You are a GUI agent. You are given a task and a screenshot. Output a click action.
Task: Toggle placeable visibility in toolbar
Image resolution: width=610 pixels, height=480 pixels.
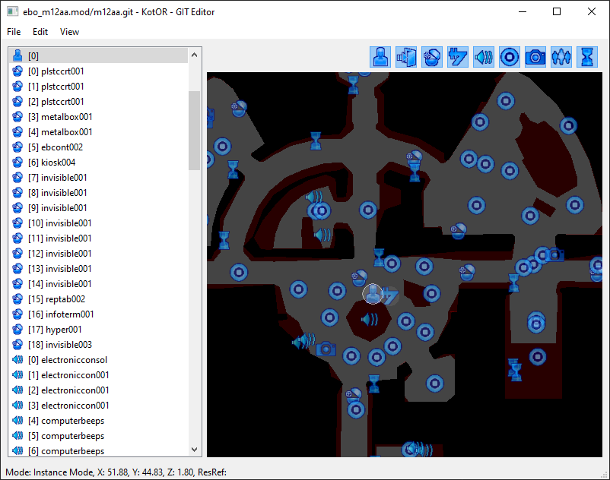pyautogui.click(x=432, y=57)
